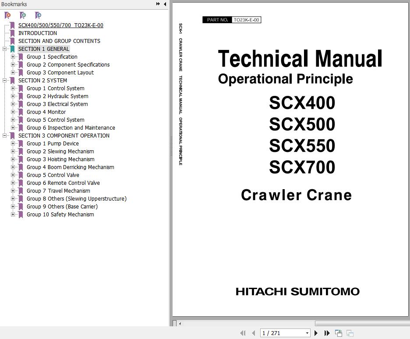Open the INTRODUCTION bookmark
Image resolution: width=410 pixels, height=339 pixels.
point(37,33)
